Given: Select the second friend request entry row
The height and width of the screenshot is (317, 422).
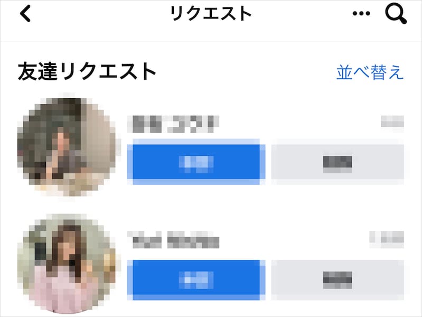Looking at the screenshot, I should pos(211,264).
